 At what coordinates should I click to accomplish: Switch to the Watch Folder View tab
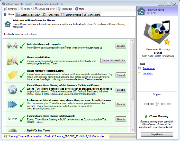28,15
